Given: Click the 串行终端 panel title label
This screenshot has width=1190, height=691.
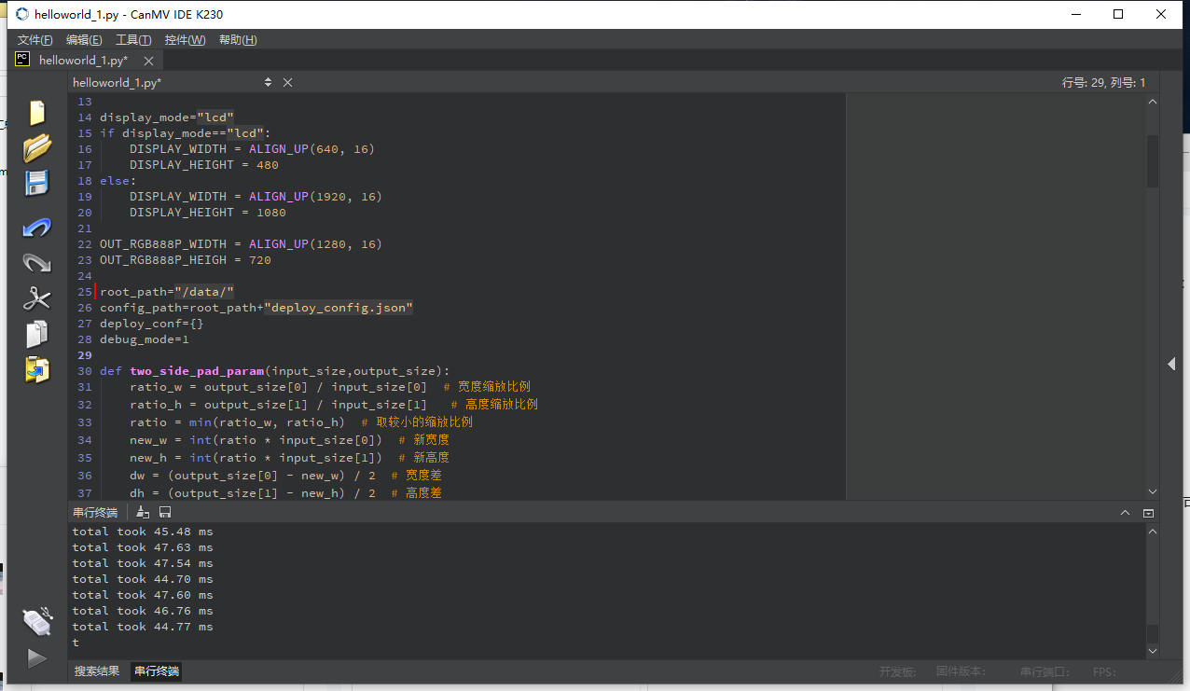Looking at the screenshot, I should click(95, 513).
